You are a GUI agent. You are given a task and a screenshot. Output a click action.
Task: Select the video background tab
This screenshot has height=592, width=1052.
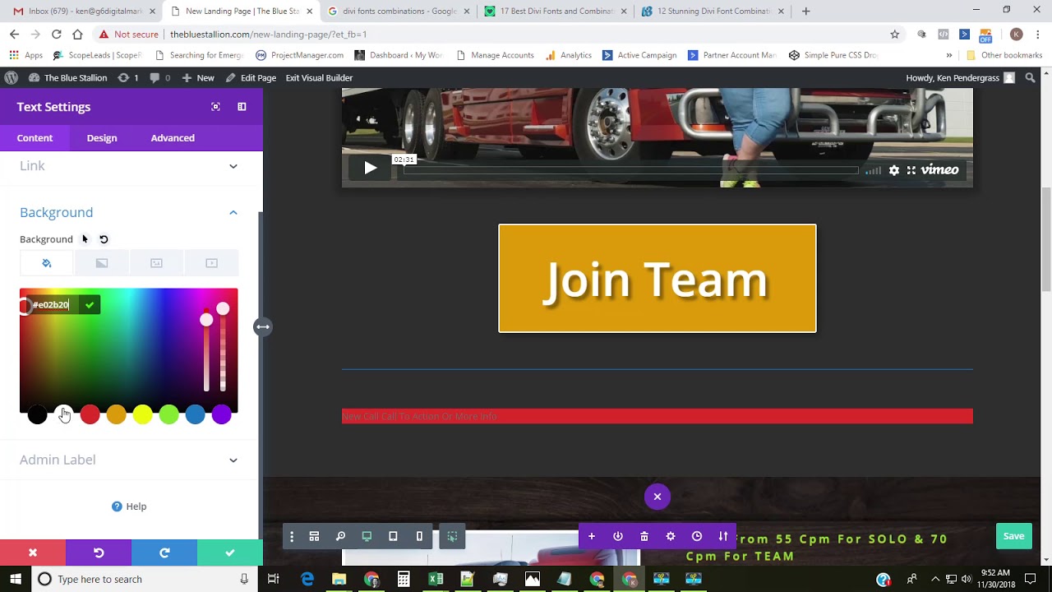211,263
